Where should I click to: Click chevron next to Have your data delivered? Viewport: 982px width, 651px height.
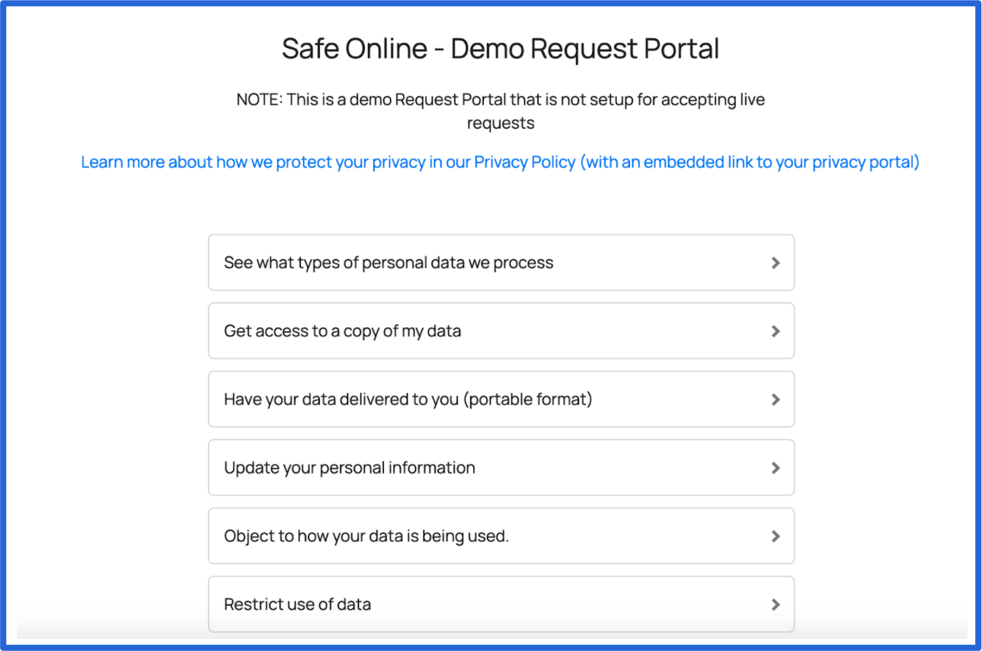point(776,400)
